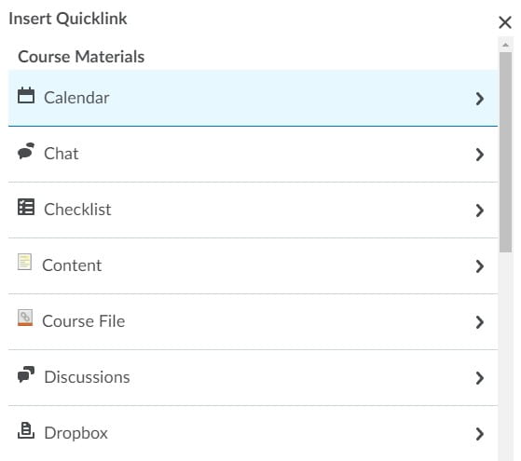The height and width of the screenshot is (461, 521).
Task: Expand the Calendar row chevron
Action: (x=479, y=99)
